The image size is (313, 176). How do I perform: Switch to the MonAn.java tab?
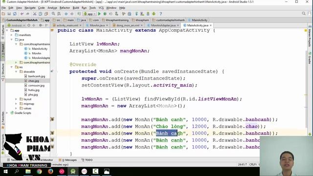click(97, 25)
